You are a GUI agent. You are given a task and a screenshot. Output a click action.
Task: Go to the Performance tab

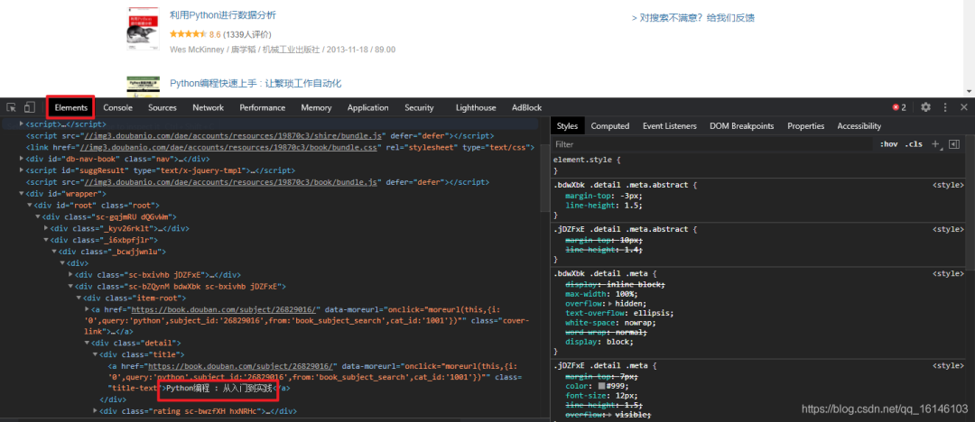263,107
